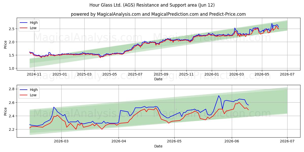Click the blue High spike in early March in the bottom chart
This screenshot has width=304, height=152.
click(x=54, y=107)
